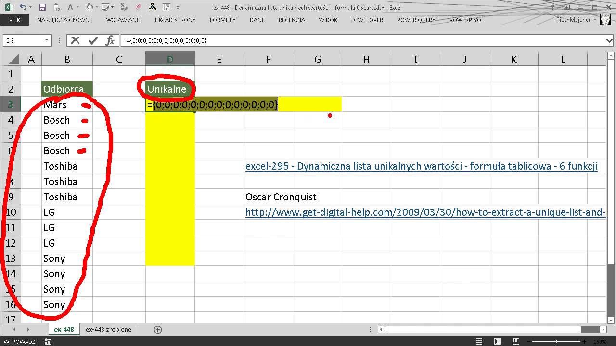Cancel formula entry with X button
The image size is (616, 346).
click(x=75, y=40)
